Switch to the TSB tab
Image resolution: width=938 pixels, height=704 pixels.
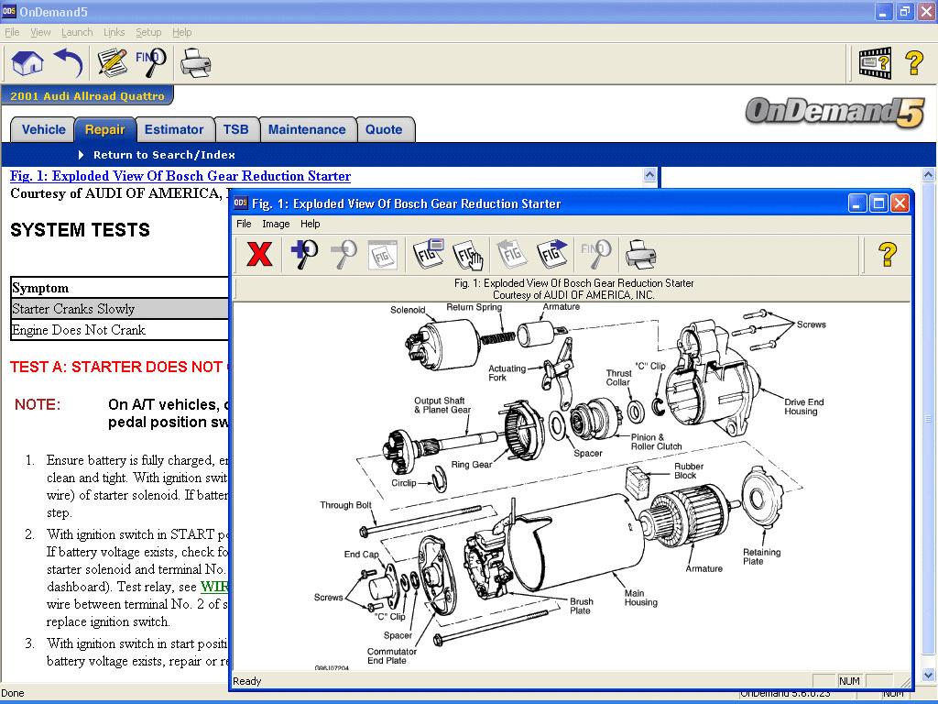click(x=235, y=130)
